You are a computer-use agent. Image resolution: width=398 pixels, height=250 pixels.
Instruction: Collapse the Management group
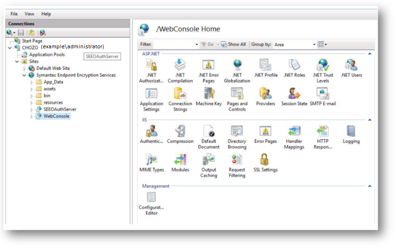click(369, 186)
